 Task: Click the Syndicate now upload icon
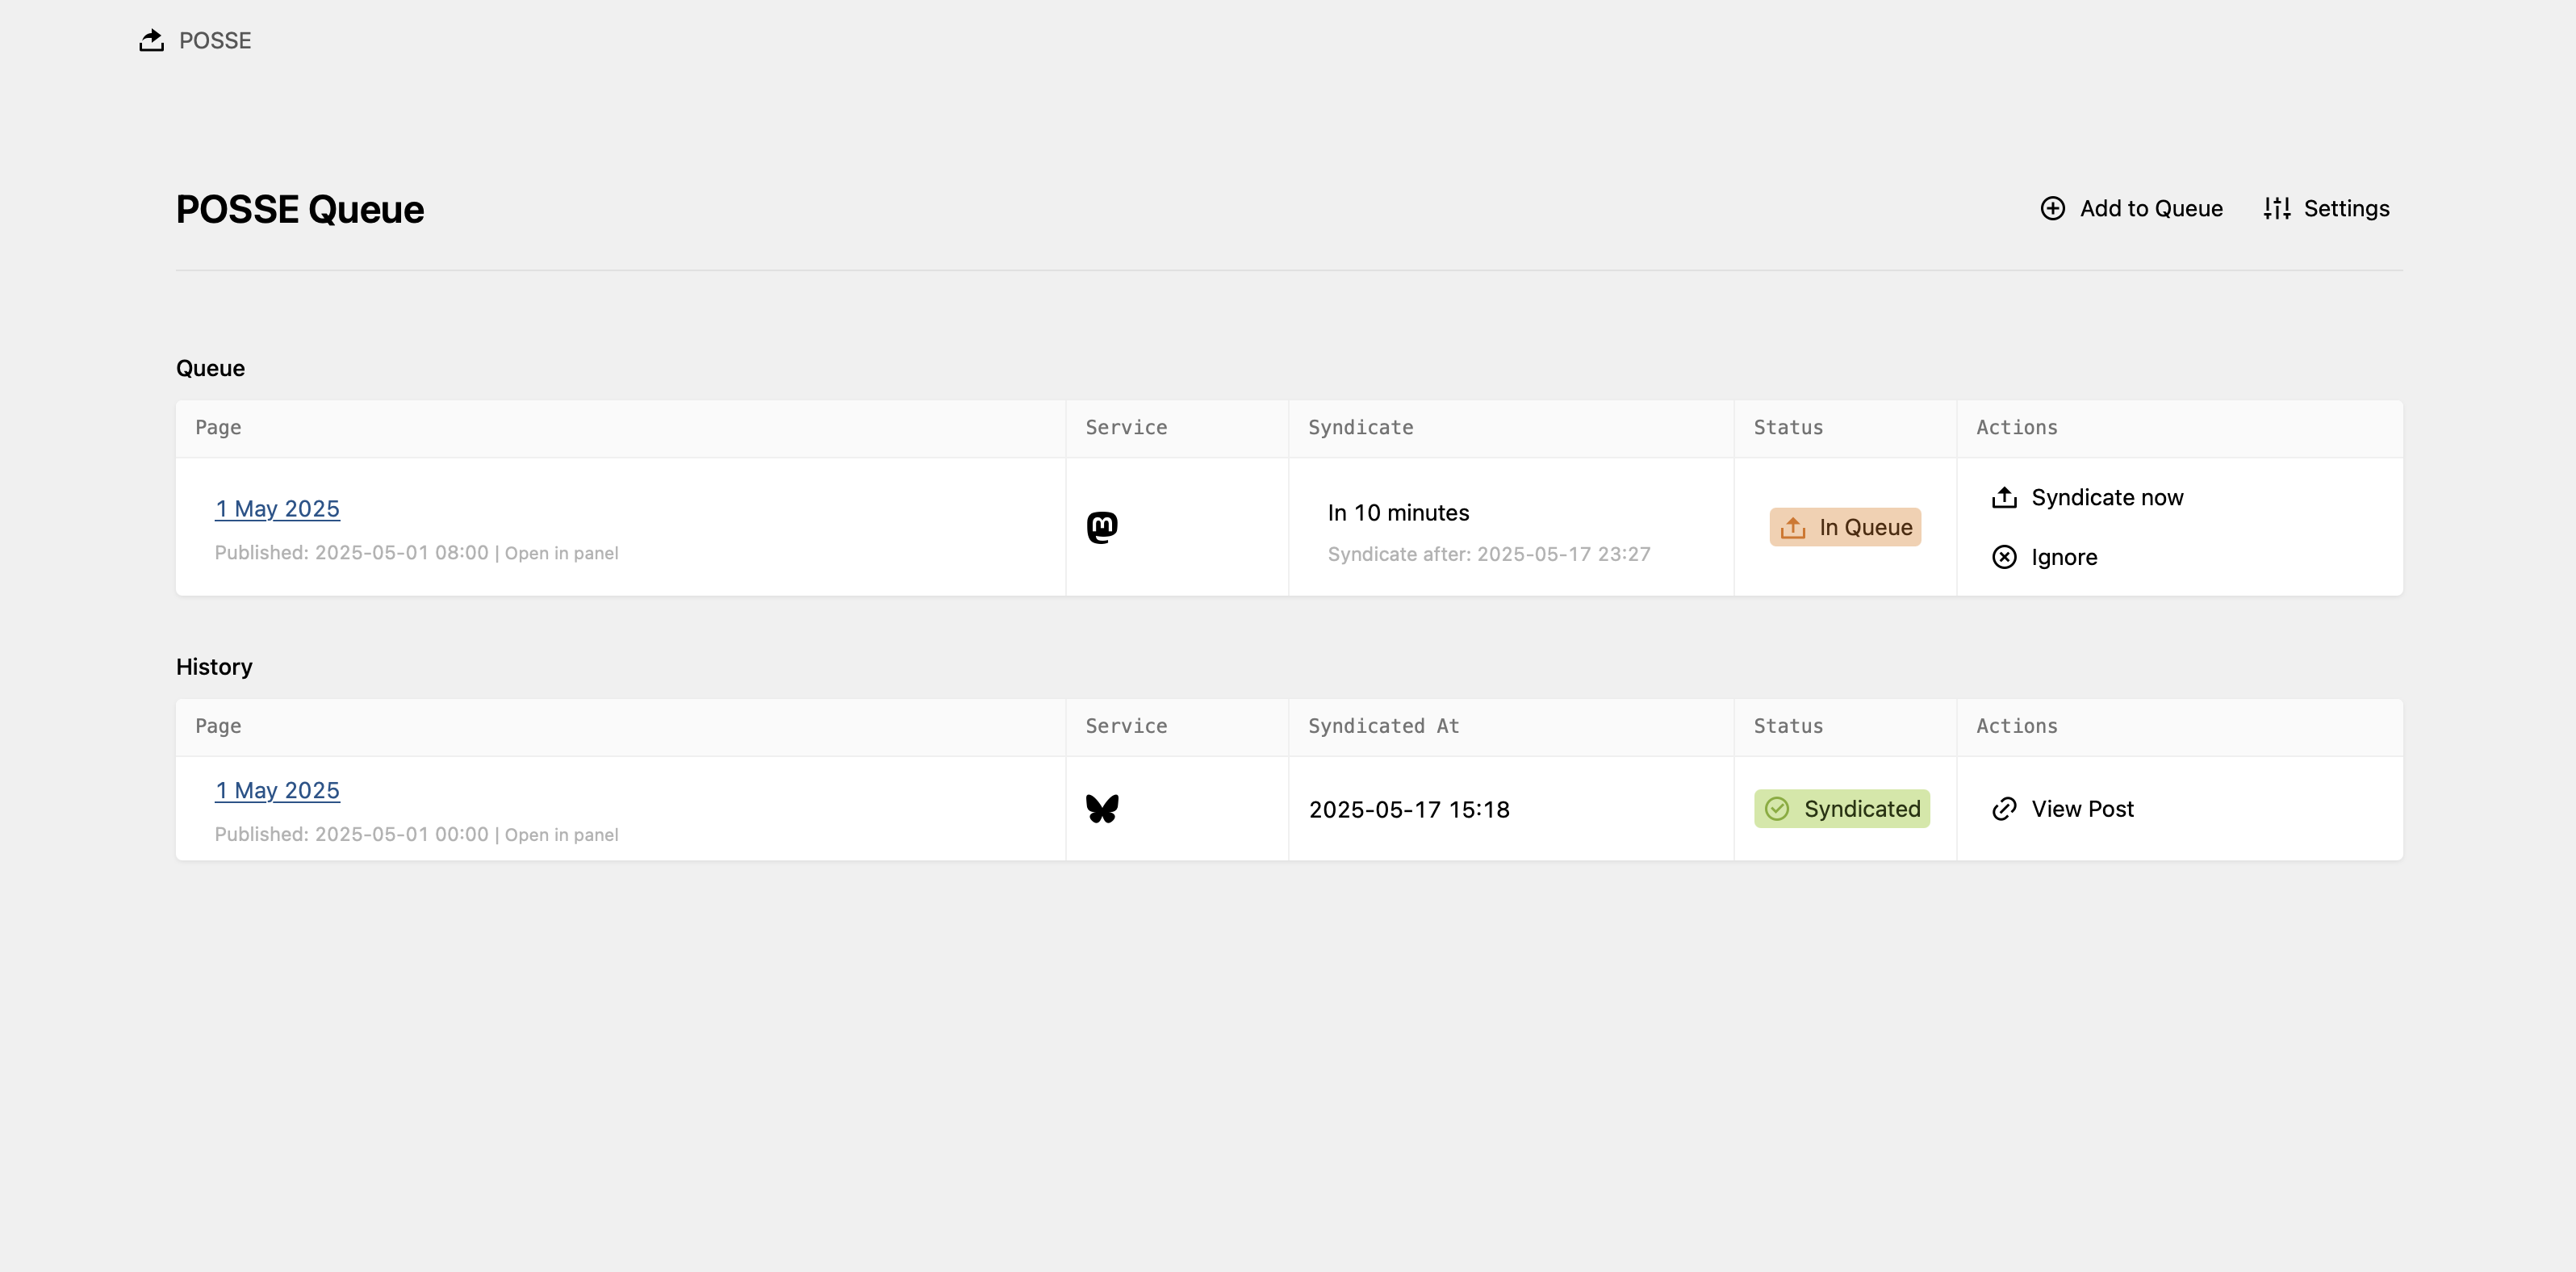[x=2004, y=497]
